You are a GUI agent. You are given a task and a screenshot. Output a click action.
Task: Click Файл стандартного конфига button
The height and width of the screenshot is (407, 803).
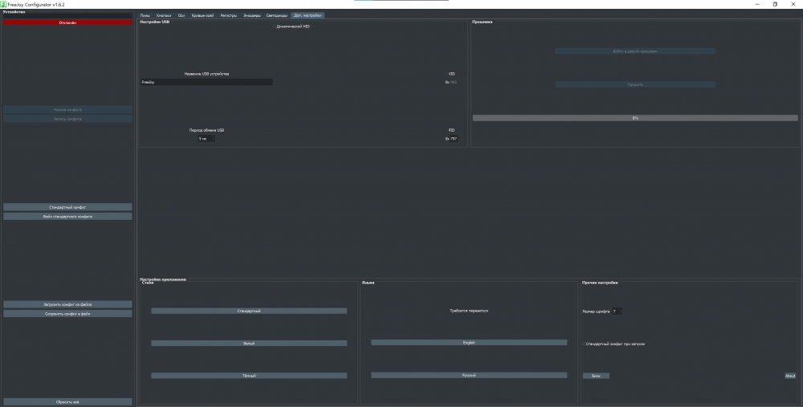pos(67,217)
